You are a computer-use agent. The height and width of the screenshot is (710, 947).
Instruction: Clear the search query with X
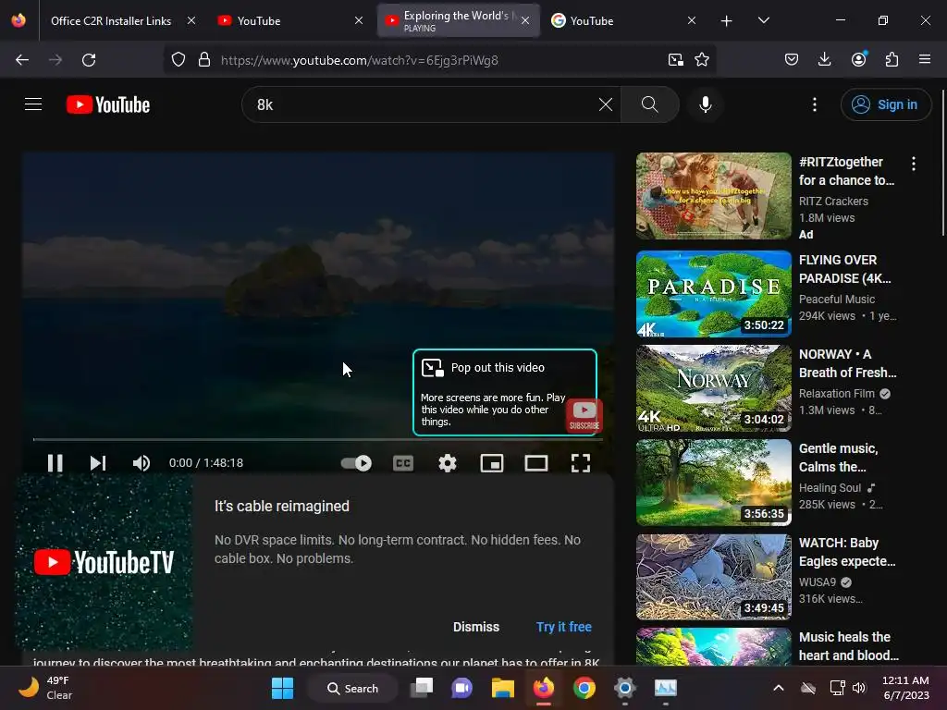[605, 104]
